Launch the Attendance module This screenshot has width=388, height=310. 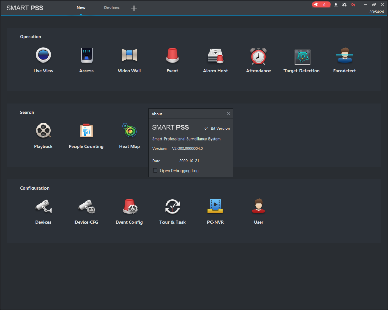click(258, 60)
